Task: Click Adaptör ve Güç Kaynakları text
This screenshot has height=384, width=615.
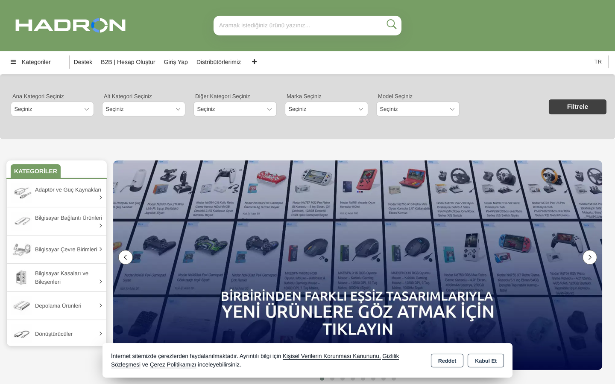Action: (x=68, y=189)
